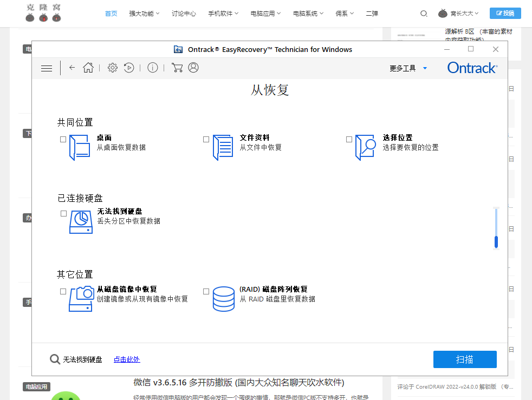
Task: Open the information icon in the toolbar
Action: (153, 68)
